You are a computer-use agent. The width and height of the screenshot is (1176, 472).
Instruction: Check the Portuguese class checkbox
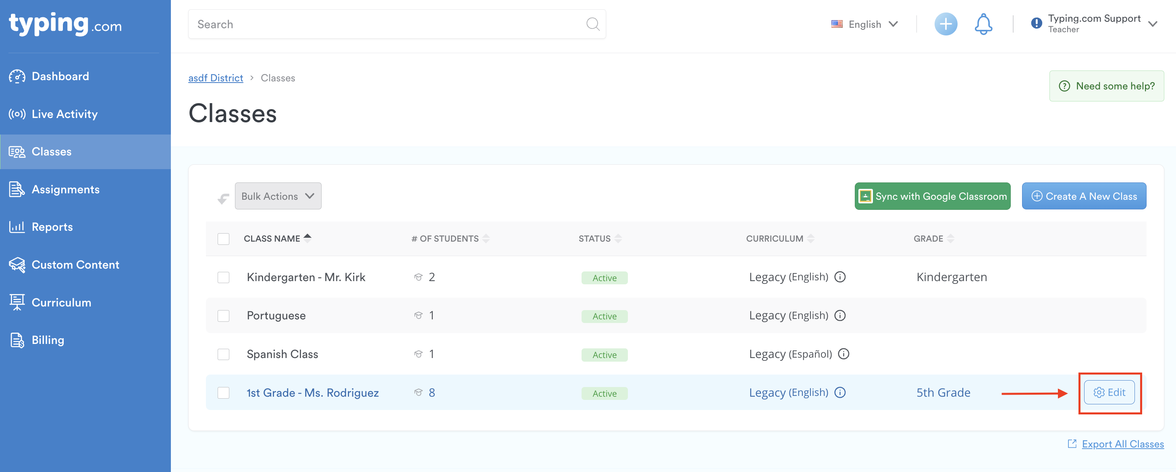coord(223,316)
